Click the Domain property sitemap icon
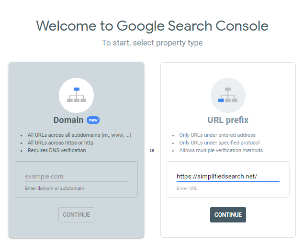303x244 pixels. pyautogui.click(x=76, y=95)
